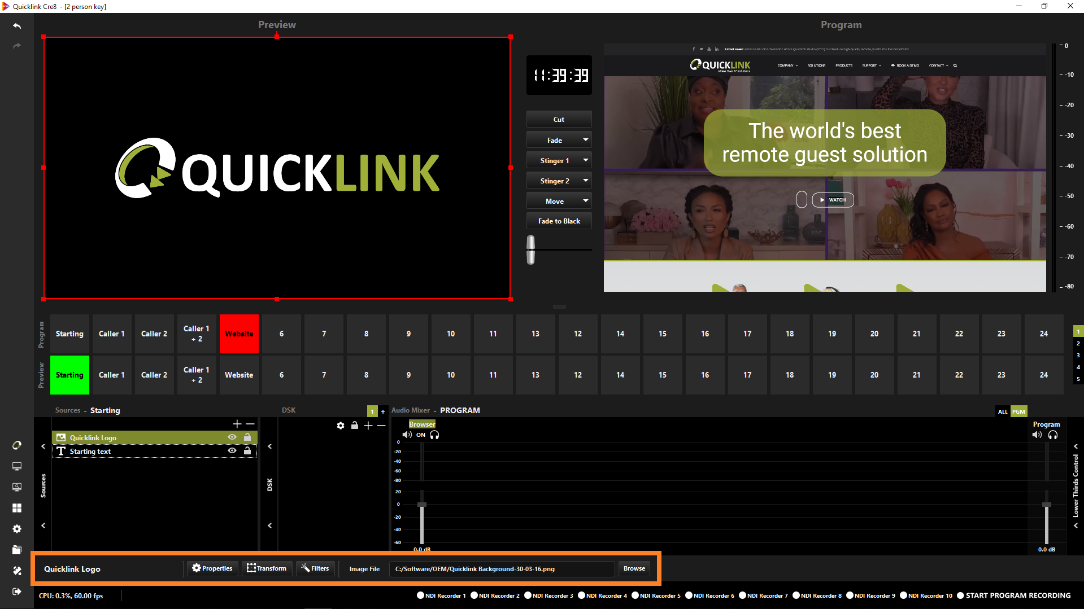
Task: Expand Lower Thirds Control upper chevron
Action: coord(1076,446)
